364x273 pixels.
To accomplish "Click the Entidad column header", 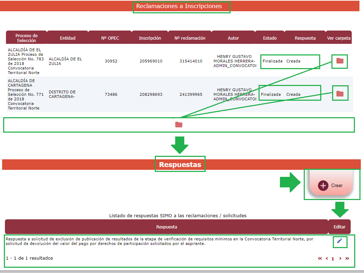I will 68,38.
